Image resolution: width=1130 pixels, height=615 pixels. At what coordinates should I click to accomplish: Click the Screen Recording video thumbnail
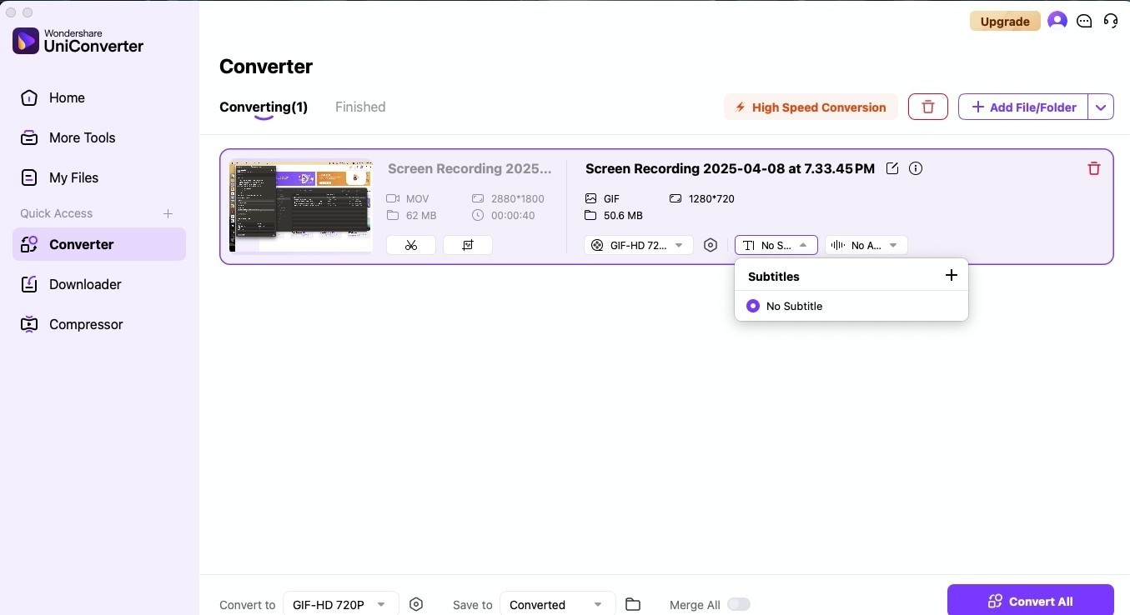[x=300, y=206]
